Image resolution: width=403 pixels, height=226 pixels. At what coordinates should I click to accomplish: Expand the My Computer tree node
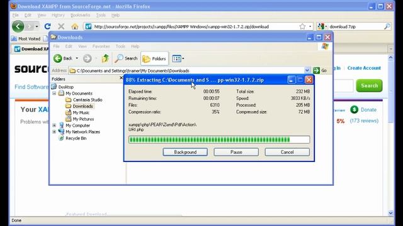click(x=54, y=126)
